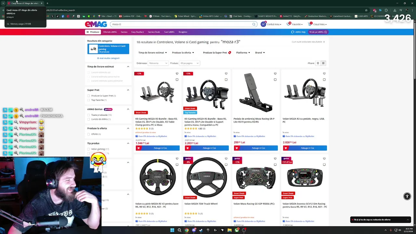Add Kit Gaming MOZA R5 Bundle to favorites
Image resolution: width=416 pixels, height=234 pixels.
226,73
